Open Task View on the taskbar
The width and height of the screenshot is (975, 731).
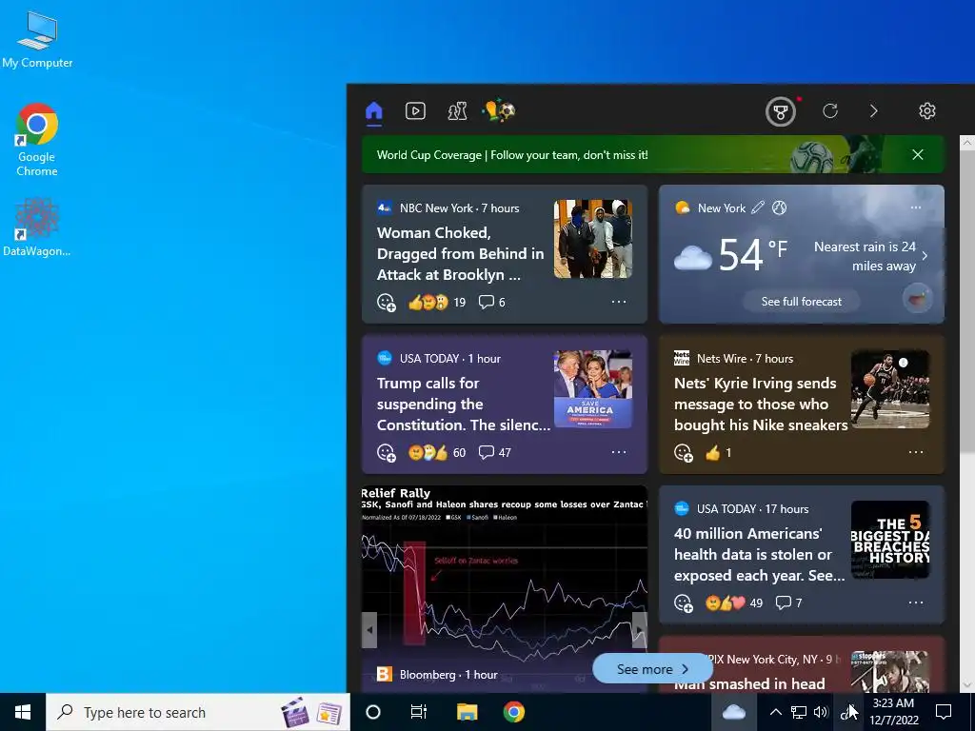tap(419, 712)
